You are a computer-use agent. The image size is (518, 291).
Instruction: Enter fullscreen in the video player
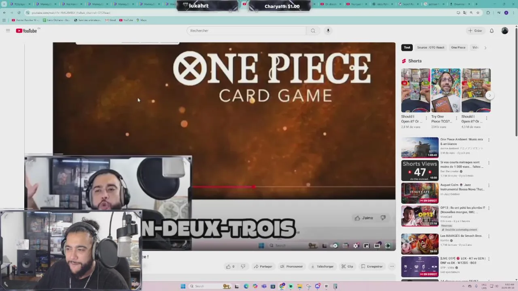388,246
